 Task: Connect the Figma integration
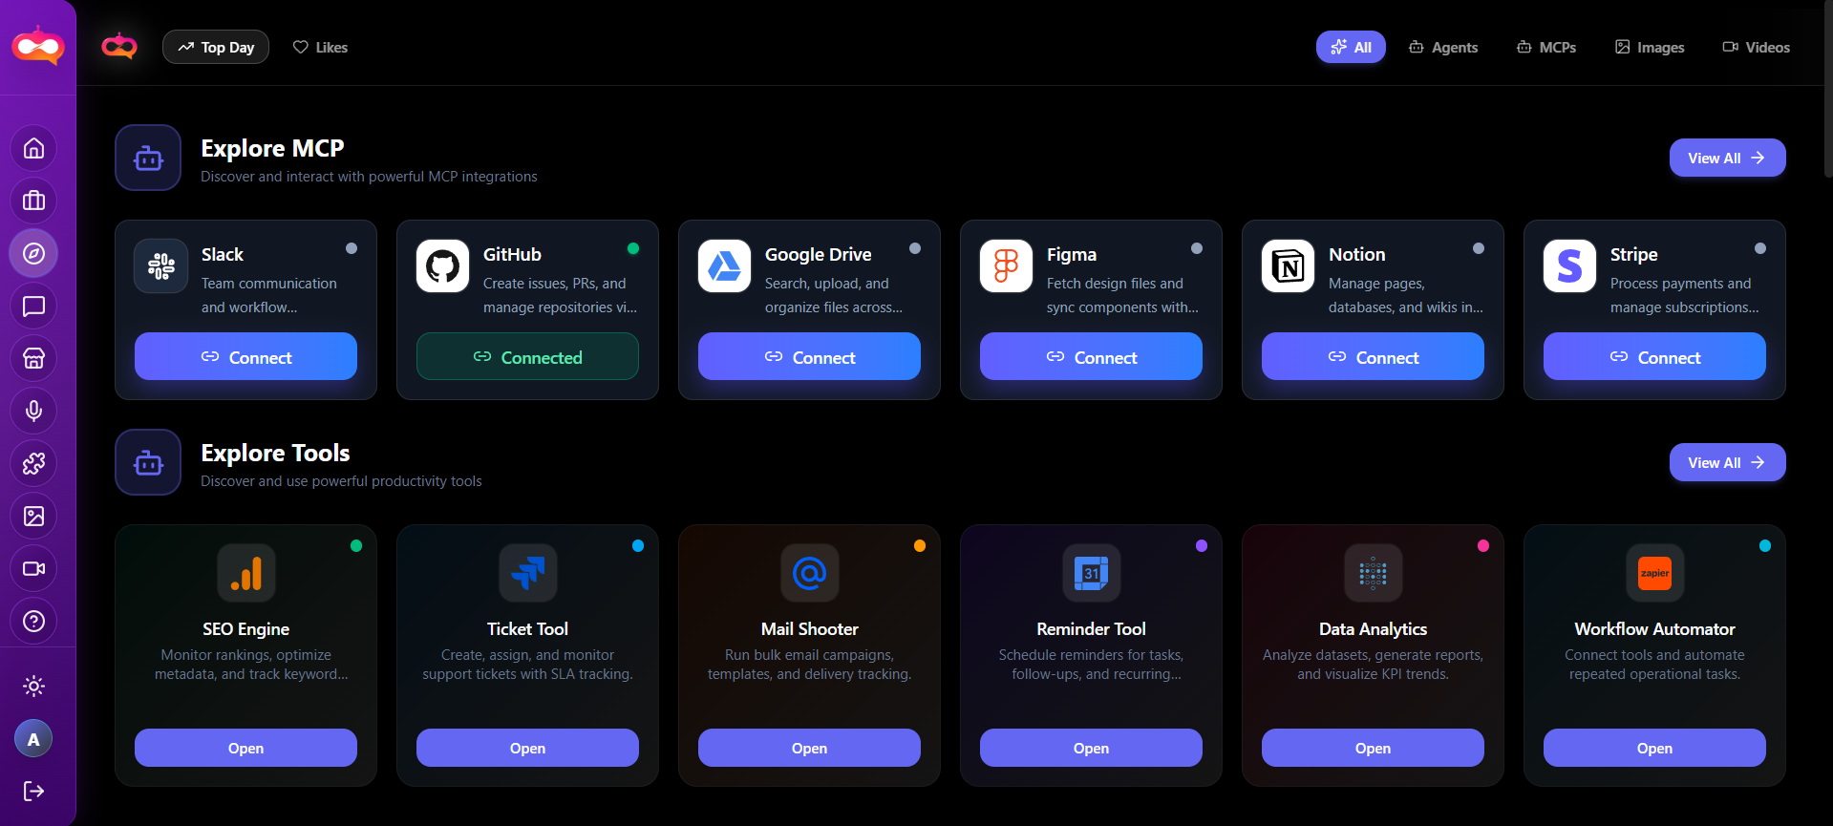(1091, 356)
